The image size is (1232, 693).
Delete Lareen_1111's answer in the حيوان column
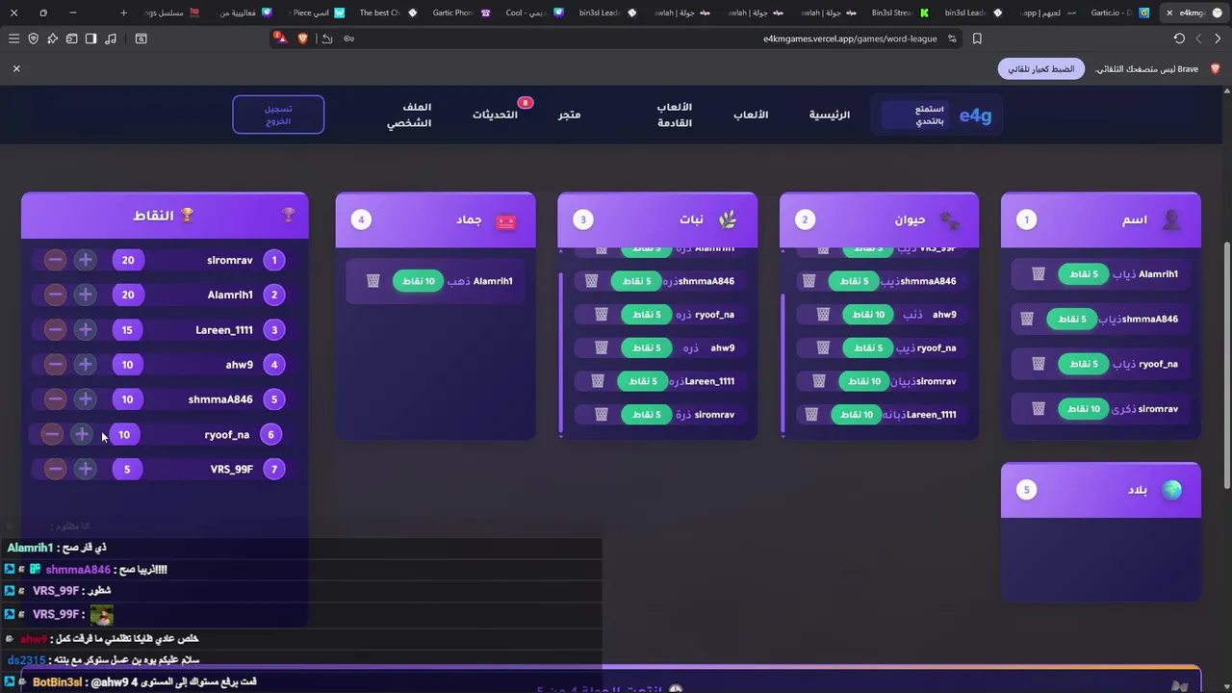pos(811,415)
